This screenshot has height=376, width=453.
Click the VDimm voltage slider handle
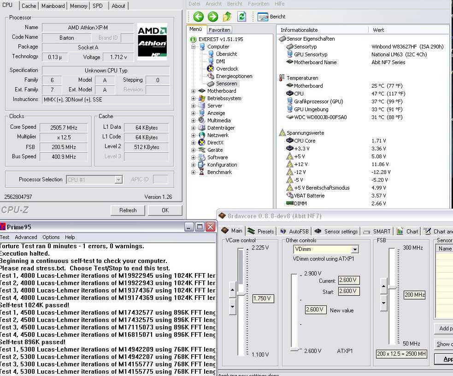tap(295, 349)
